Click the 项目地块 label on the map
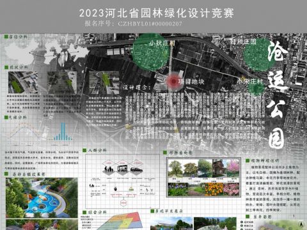Screen dimensions: 307x230 pos(191,82)
